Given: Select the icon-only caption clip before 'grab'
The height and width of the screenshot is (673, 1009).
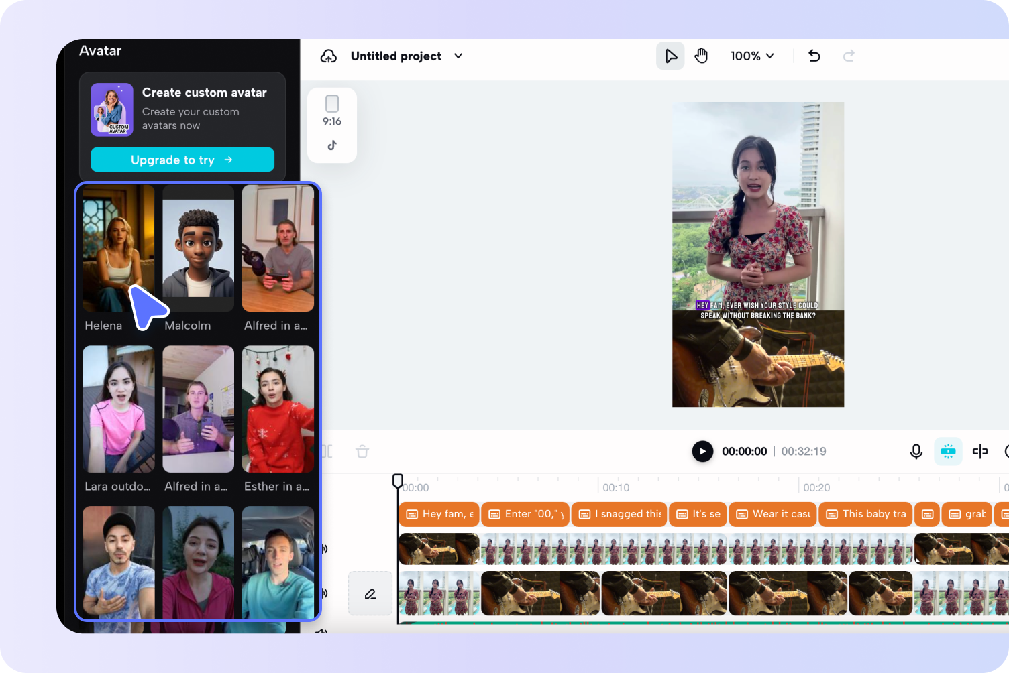Looking at the screenshot, I should 927,514.
